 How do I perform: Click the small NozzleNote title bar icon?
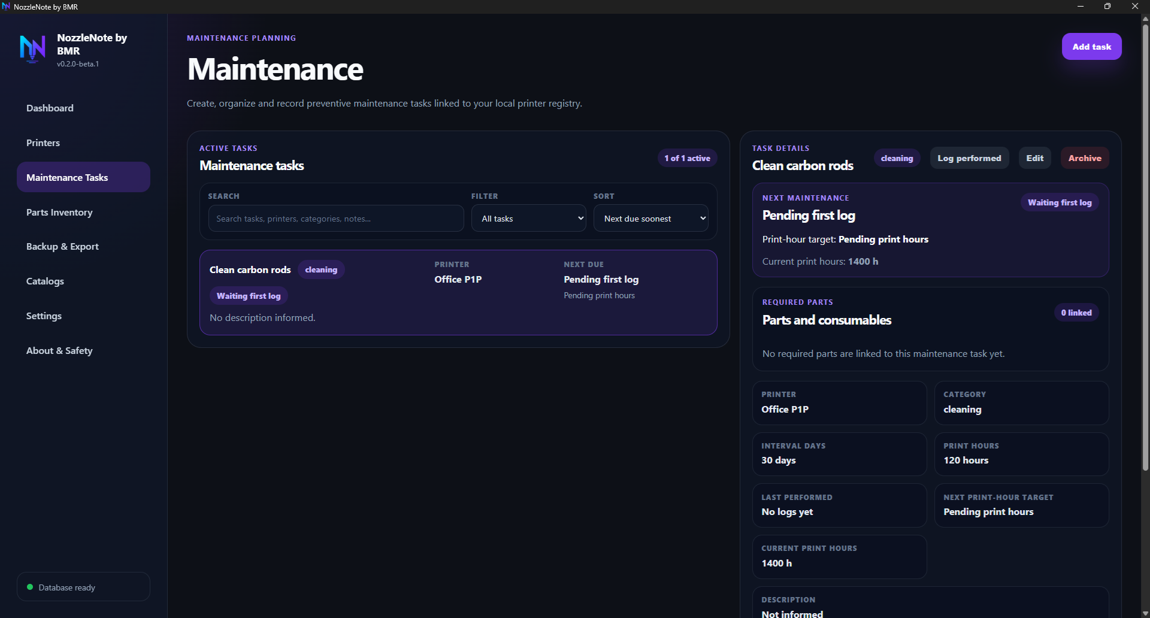coord(6,7)
